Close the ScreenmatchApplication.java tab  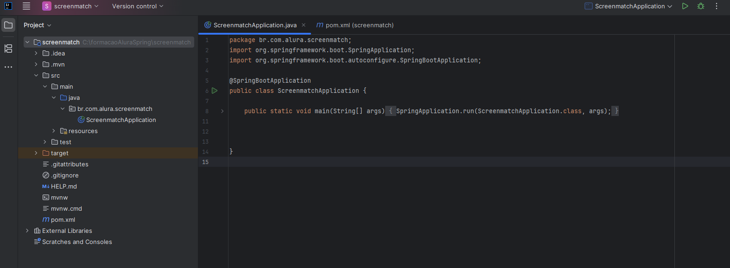click(304, 25)
